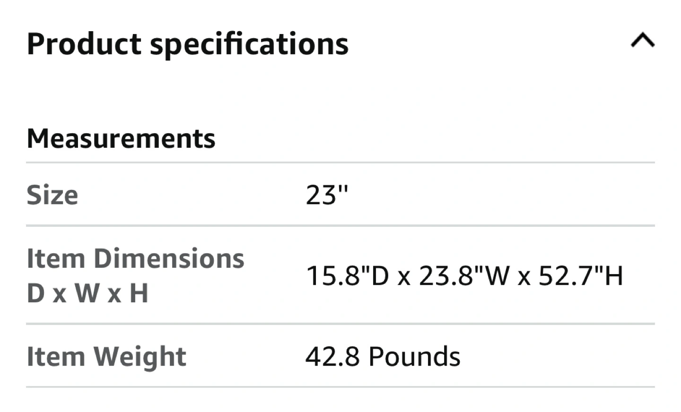Image resolution: width=681 pixels, height=412 pixels.
Task: Click the "D x W x H" label line
Action: point(87,293)
